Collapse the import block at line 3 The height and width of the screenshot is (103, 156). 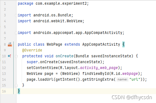(16, 15)
